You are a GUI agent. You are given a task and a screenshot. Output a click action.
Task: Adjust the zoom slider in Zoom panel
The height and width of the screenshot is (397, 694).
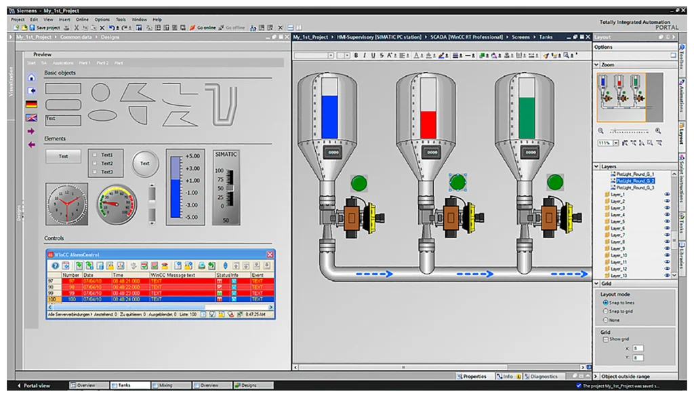point(629,131)
